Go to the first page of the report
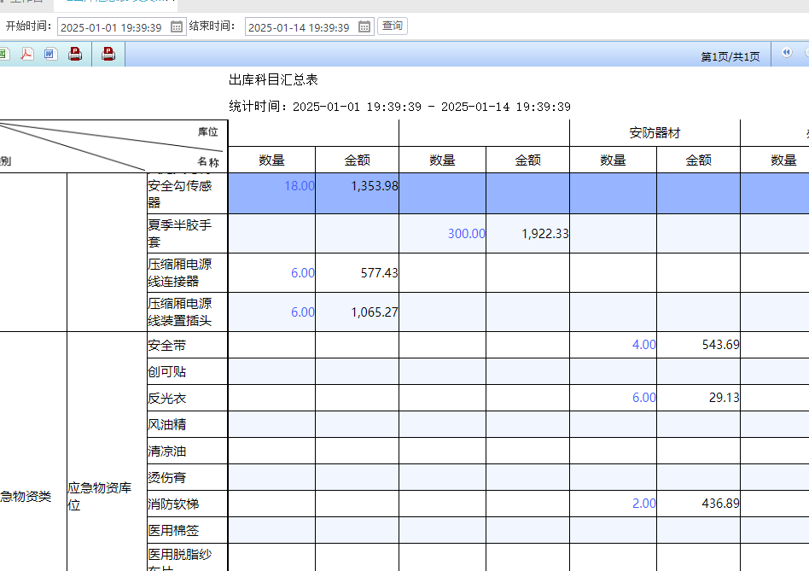Image resolution: width=809 pixels, height=571 pixels. (786, 54)
